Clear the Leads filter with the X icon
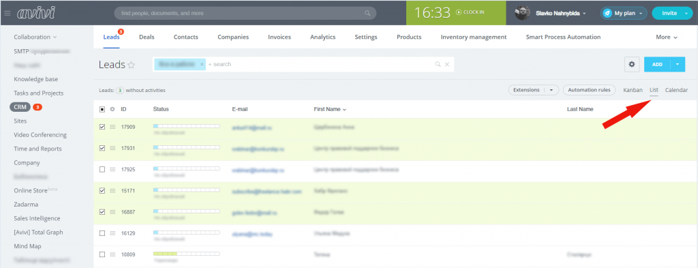The image size is (698, 268). pyautogui.click(x=447, y=65)
